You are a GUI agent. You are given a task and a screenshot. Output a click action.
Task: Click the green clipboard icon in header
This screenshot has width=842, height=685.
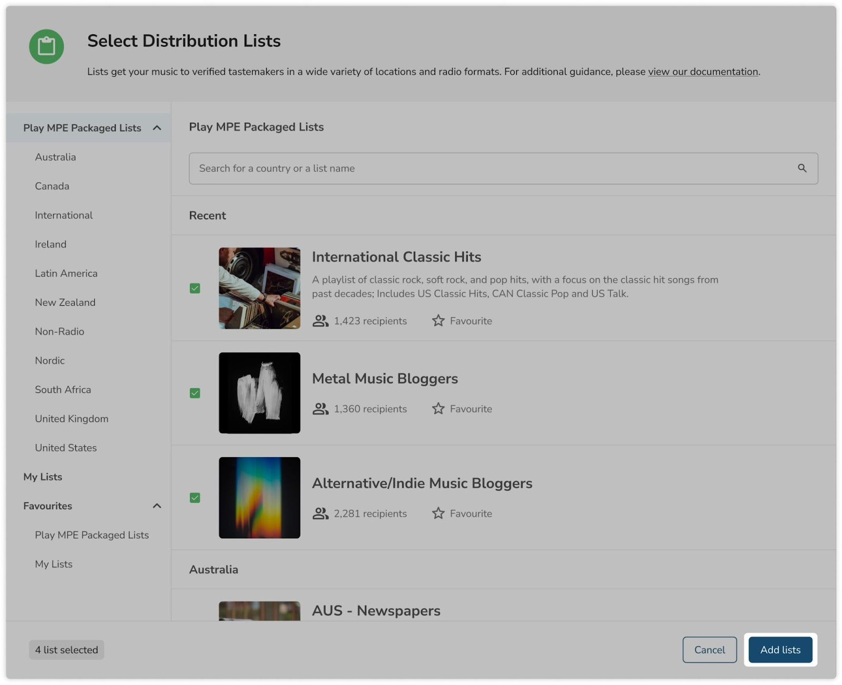point(46,46)
